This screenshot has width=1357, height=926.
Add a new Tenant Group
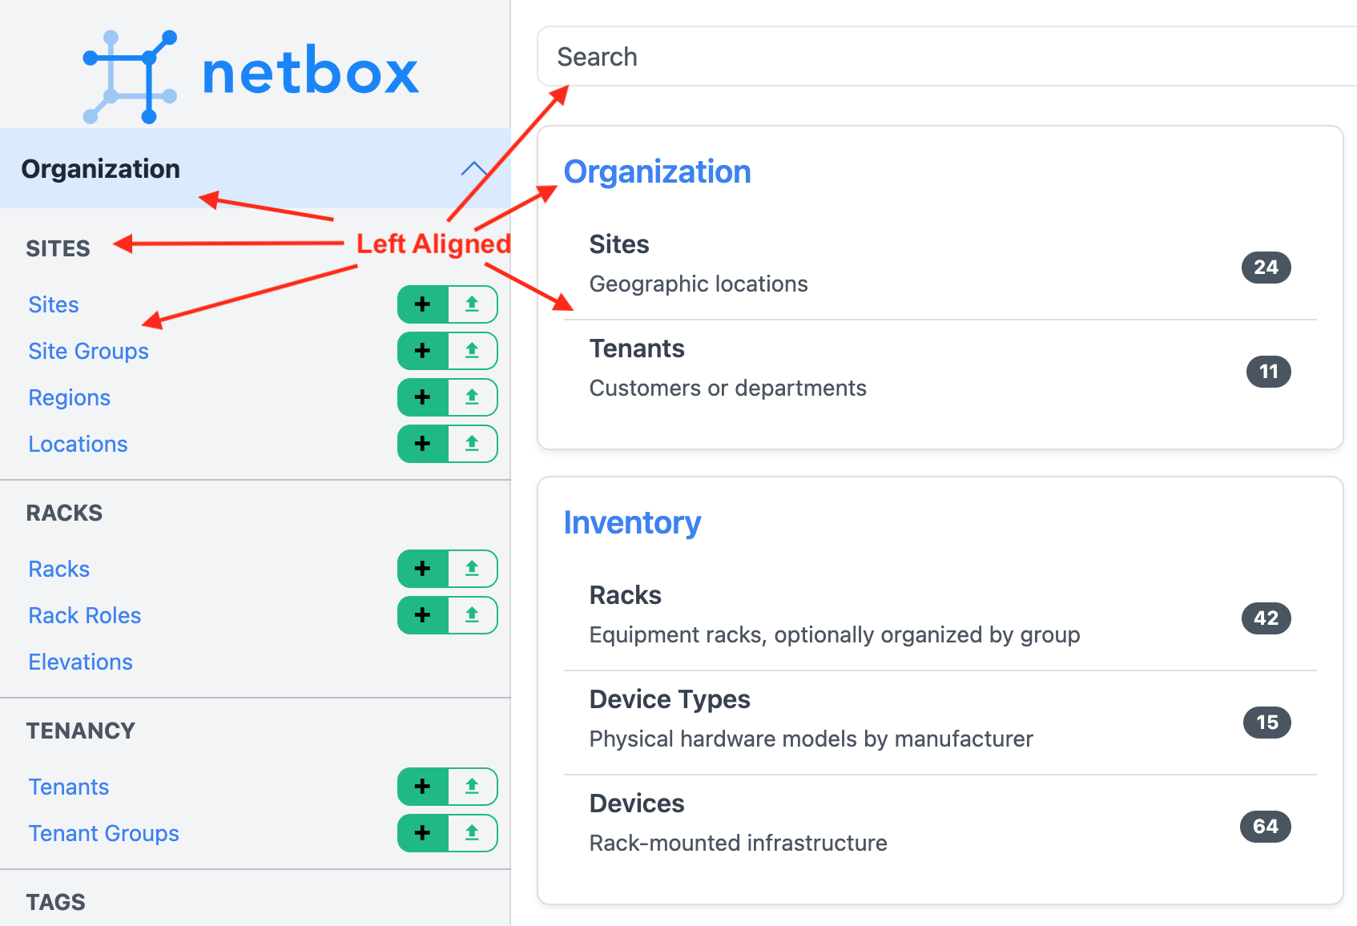(x=423, y=833)
